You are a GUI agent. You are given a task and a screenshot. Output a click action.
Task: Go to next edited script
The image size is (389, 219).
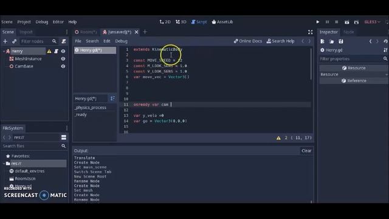[x=309, y=41]
